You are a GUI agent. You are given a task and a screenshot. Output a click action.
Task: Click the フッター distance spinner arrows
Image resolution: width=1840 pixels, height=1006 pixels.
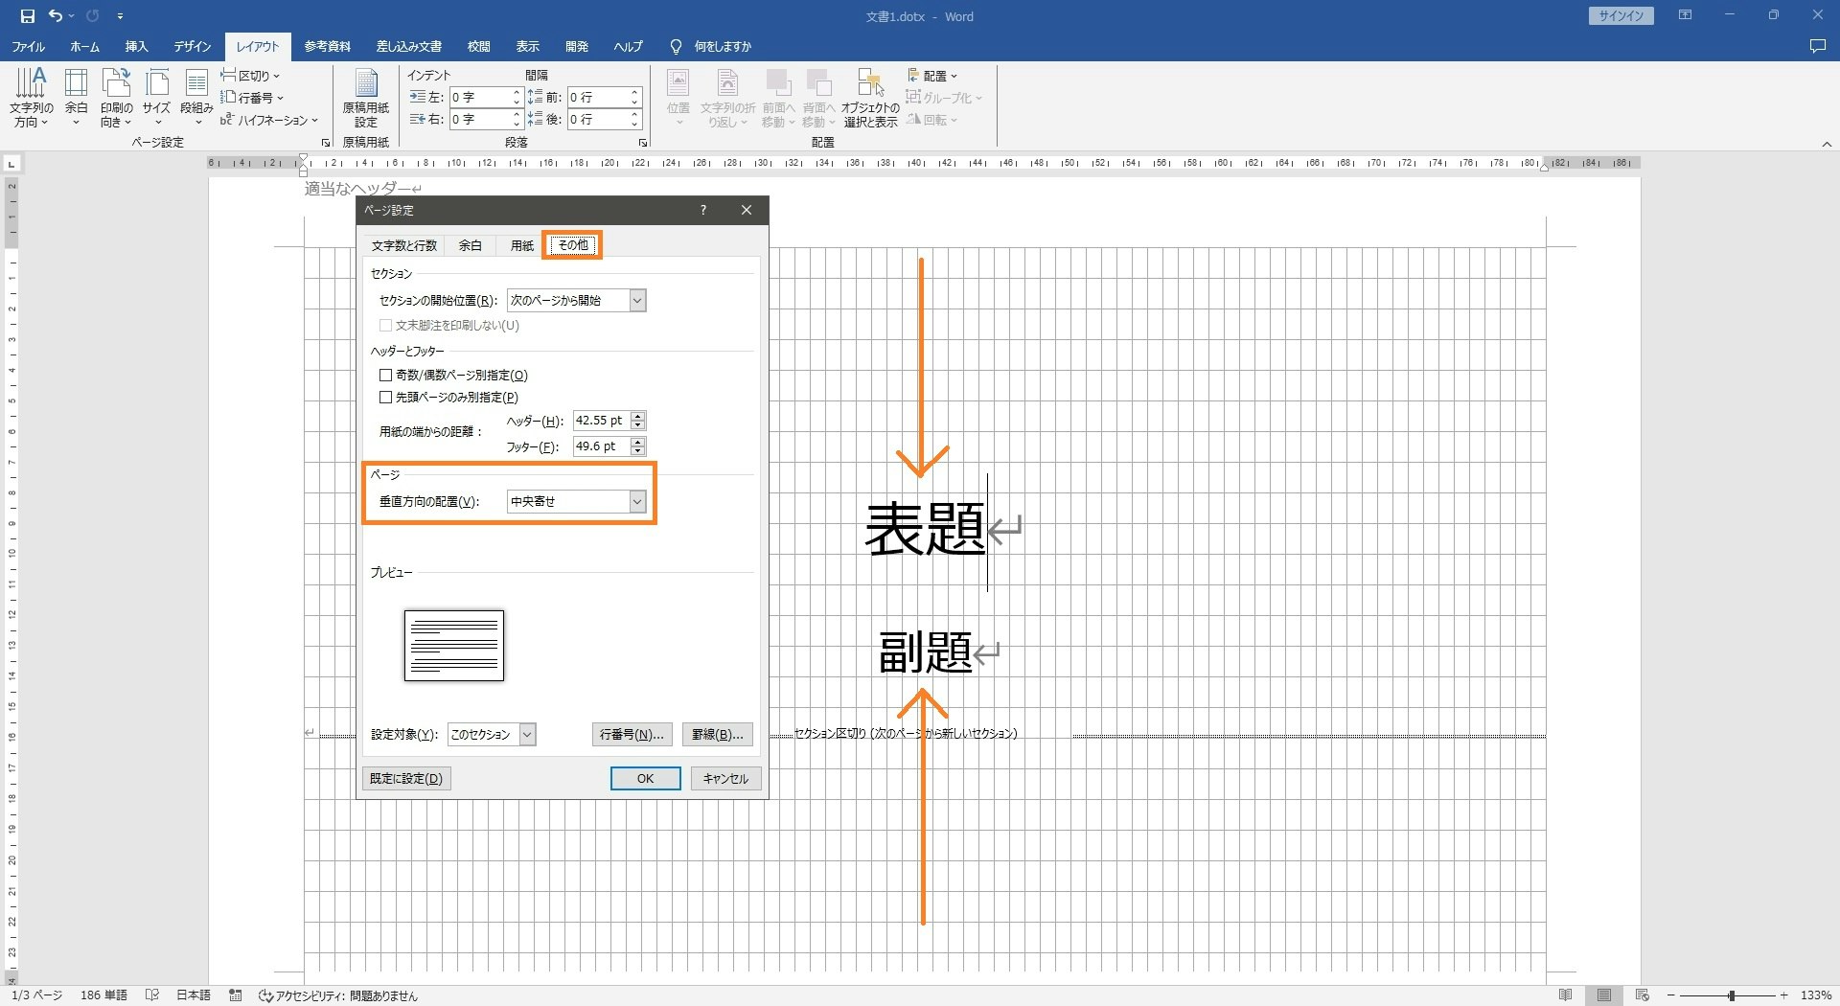[x=638, y=446]
